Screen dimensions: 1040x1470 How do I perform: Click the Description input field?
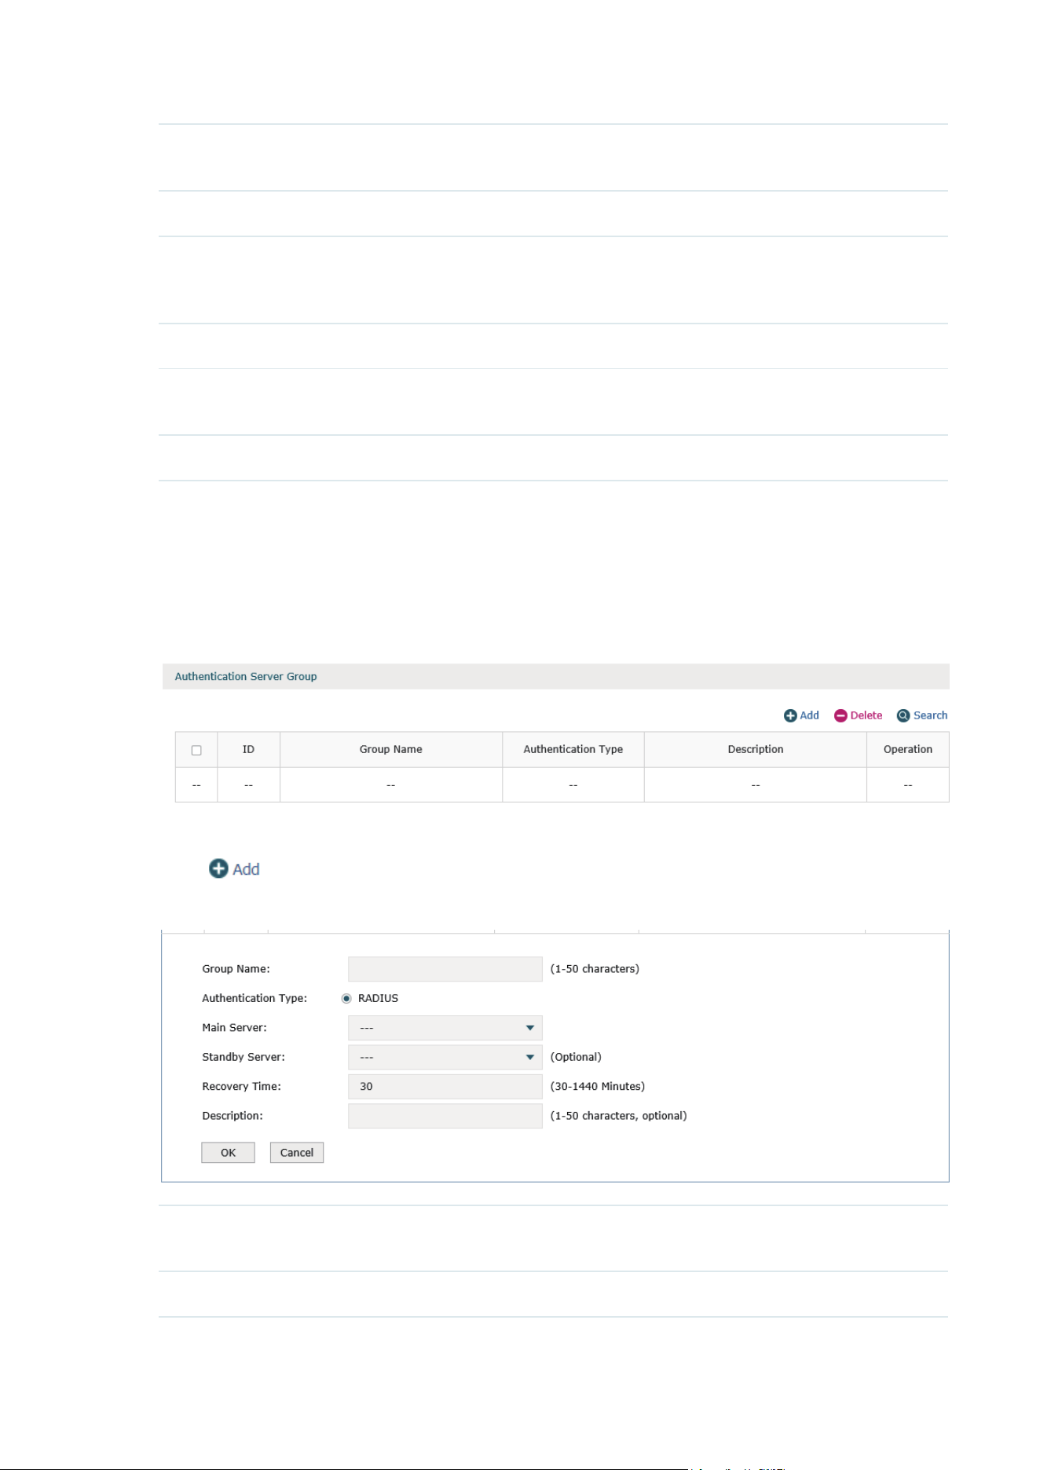coord(445,1116)
